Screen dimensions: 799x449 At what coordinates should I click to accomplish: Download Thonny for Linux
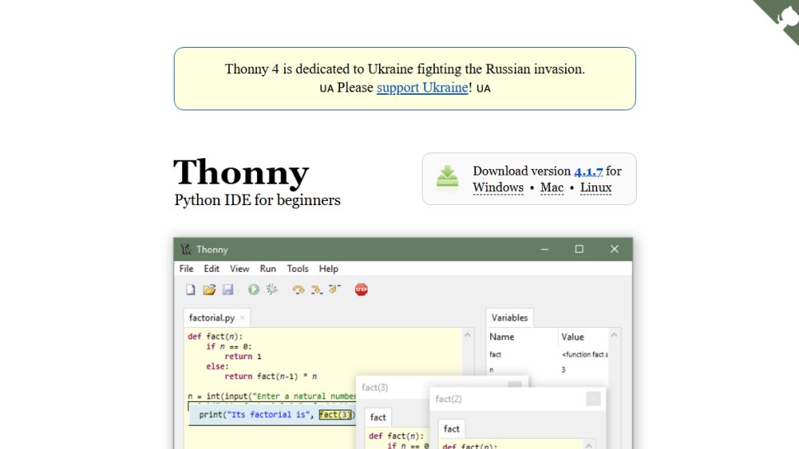596,188
